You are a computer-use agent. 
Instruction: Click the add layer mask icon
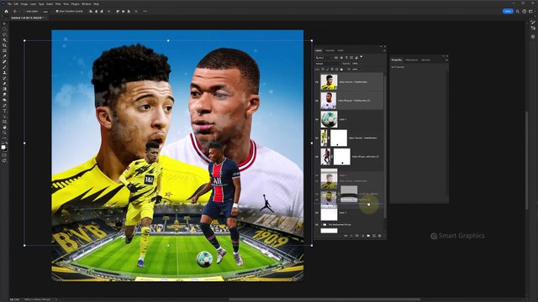click(x=356, y=236)
